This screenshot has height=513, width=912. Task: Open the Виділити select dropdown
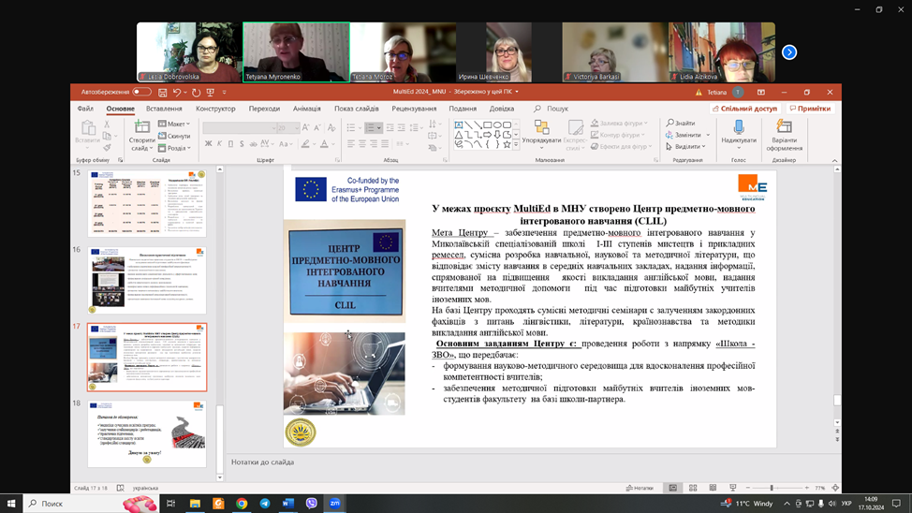coord(685,147)
